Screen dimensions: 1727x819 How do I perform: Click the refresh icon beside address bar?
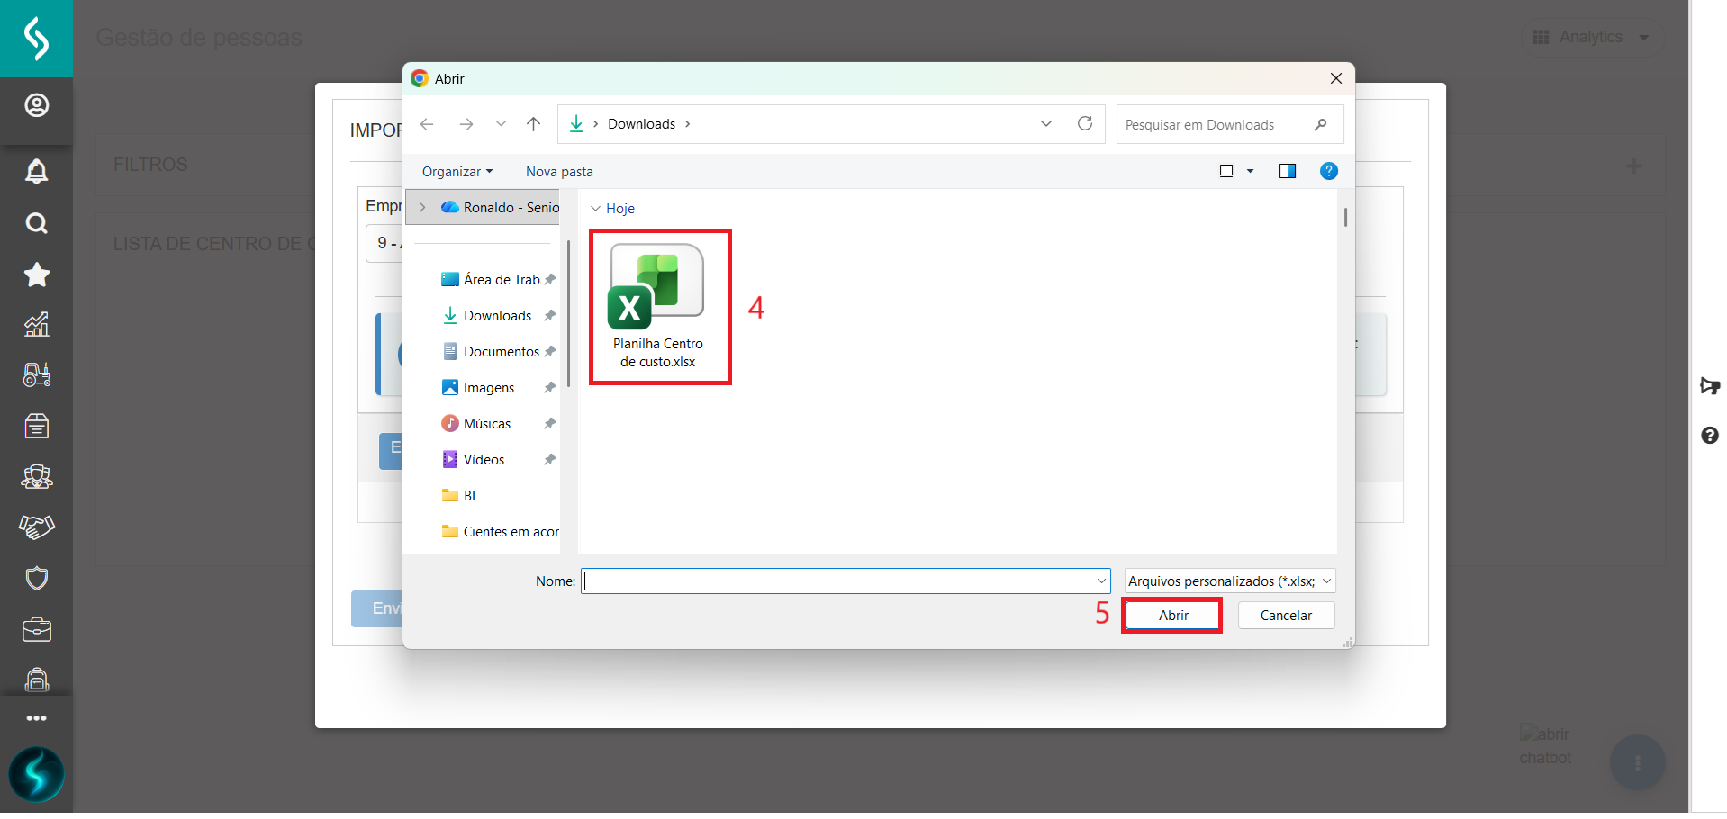[1085, 124]
